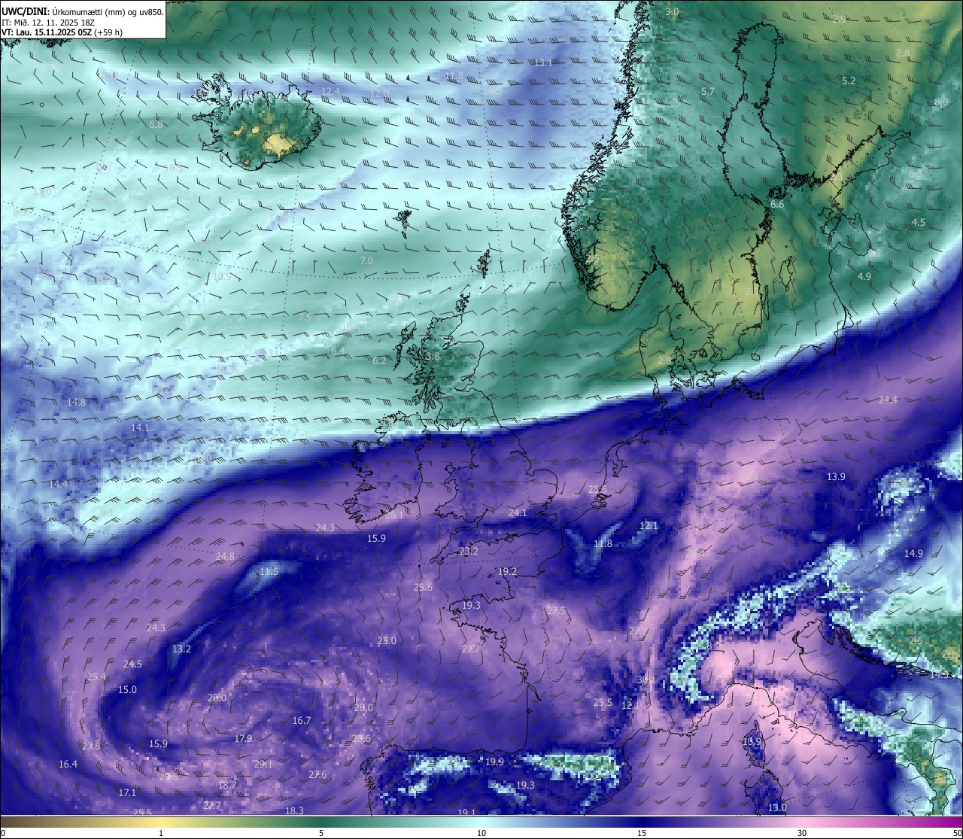This screenshot has height=839, width=963.
Task: Click the map value '27.5' over central France
Action: pos(556,611)
